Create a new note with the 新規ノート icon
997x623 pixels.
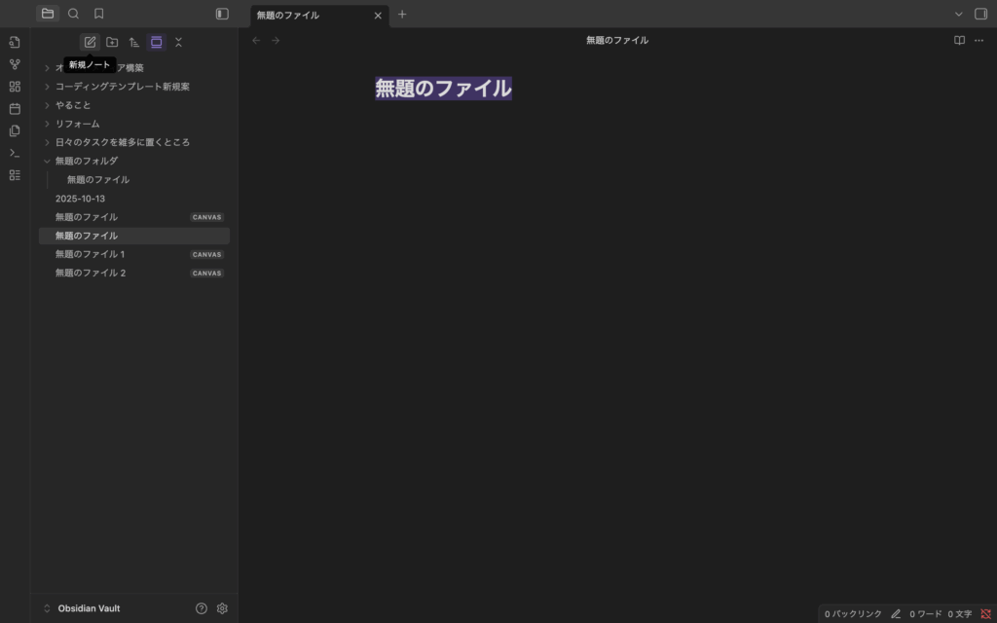(90, 42)
